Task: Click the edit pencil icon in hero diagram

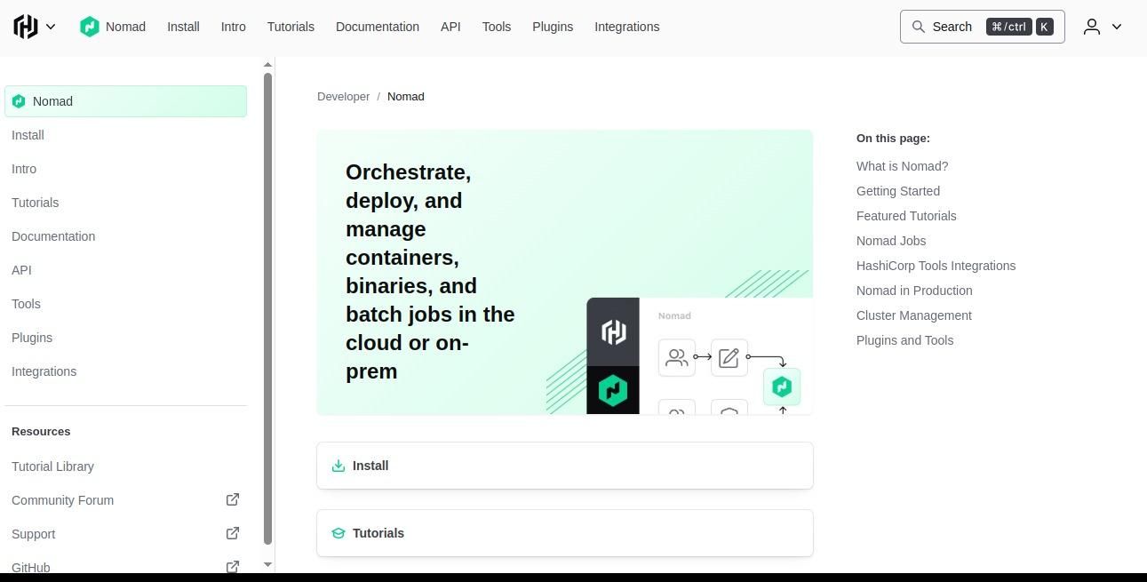Action: [x=729, y=357]
